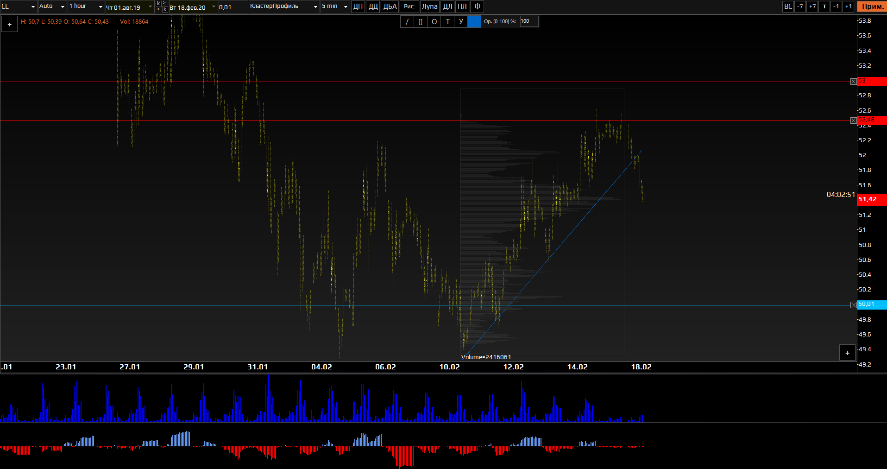Image resolution: width=887 pixels, height=469 pixels.
Task: Expand the КластерПрофиль chart type dropdown
Action: pyautogui.click(x=315, y=6)
